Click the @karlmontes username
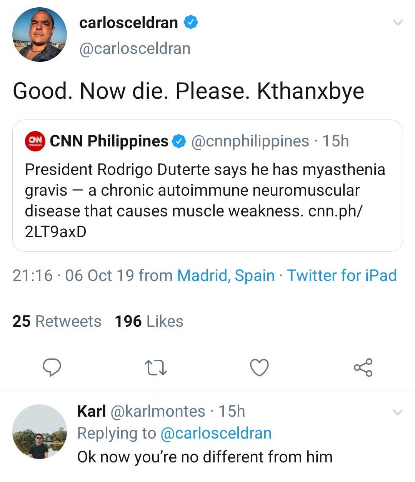Image resolution: width=415 pixels, height=482 pixels. click(158, 411)
